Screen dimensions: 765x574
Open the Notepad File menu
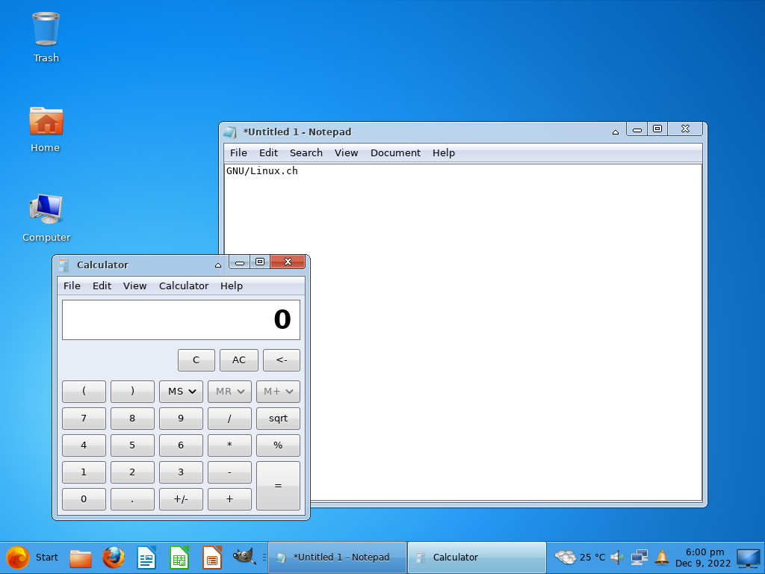point(238,152)
